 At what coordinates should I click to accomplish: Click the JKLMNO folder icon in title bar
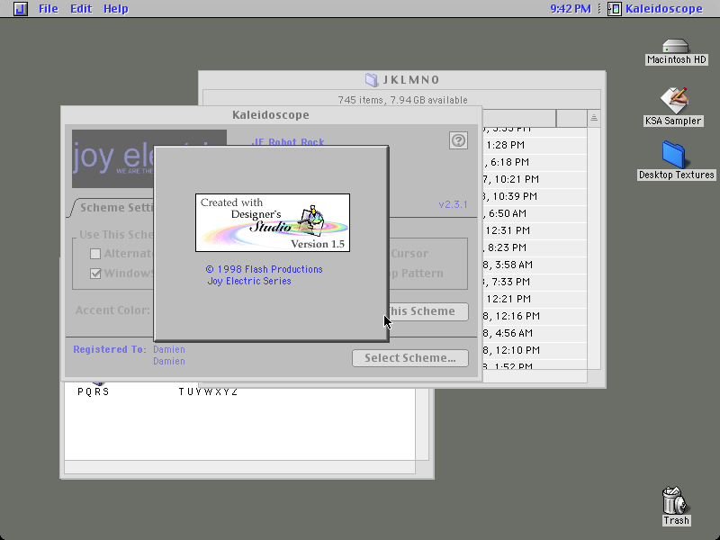pyautogui.click(x=372, y=80)
